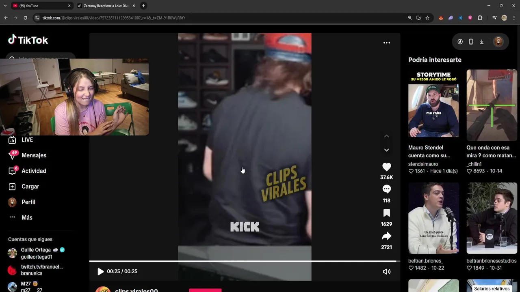520x292 pixels.
Task: Open the blue sound-waves extension
Action: (460, 18)
